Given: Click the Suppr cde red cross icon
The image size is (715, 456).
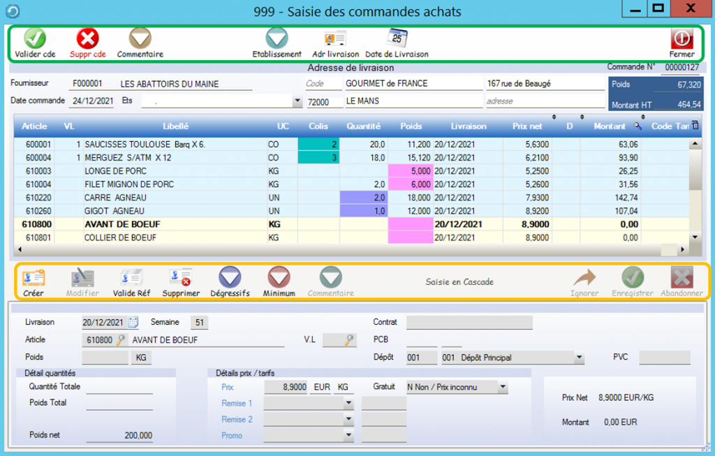Looking at the screenshot, I should [x=87, y=39].
